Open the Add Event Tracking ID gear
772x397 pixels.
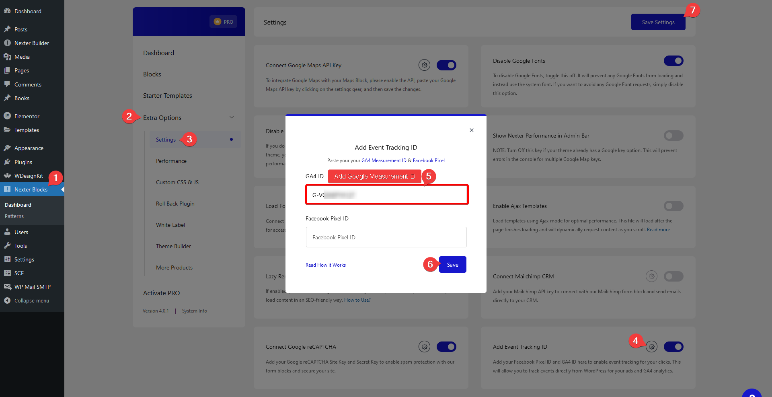click(x=651, y=346)
